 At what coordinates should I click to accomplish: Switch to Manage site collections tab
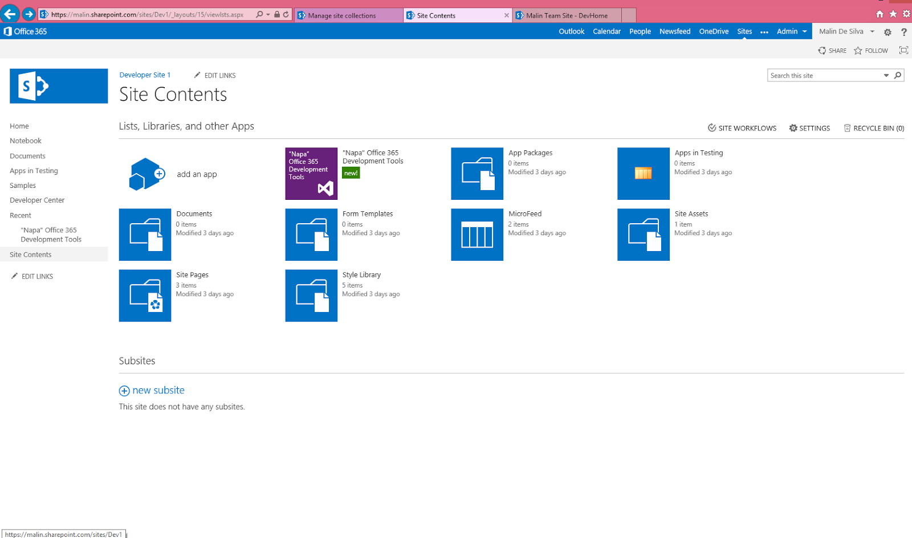click(x=348, y=15)
